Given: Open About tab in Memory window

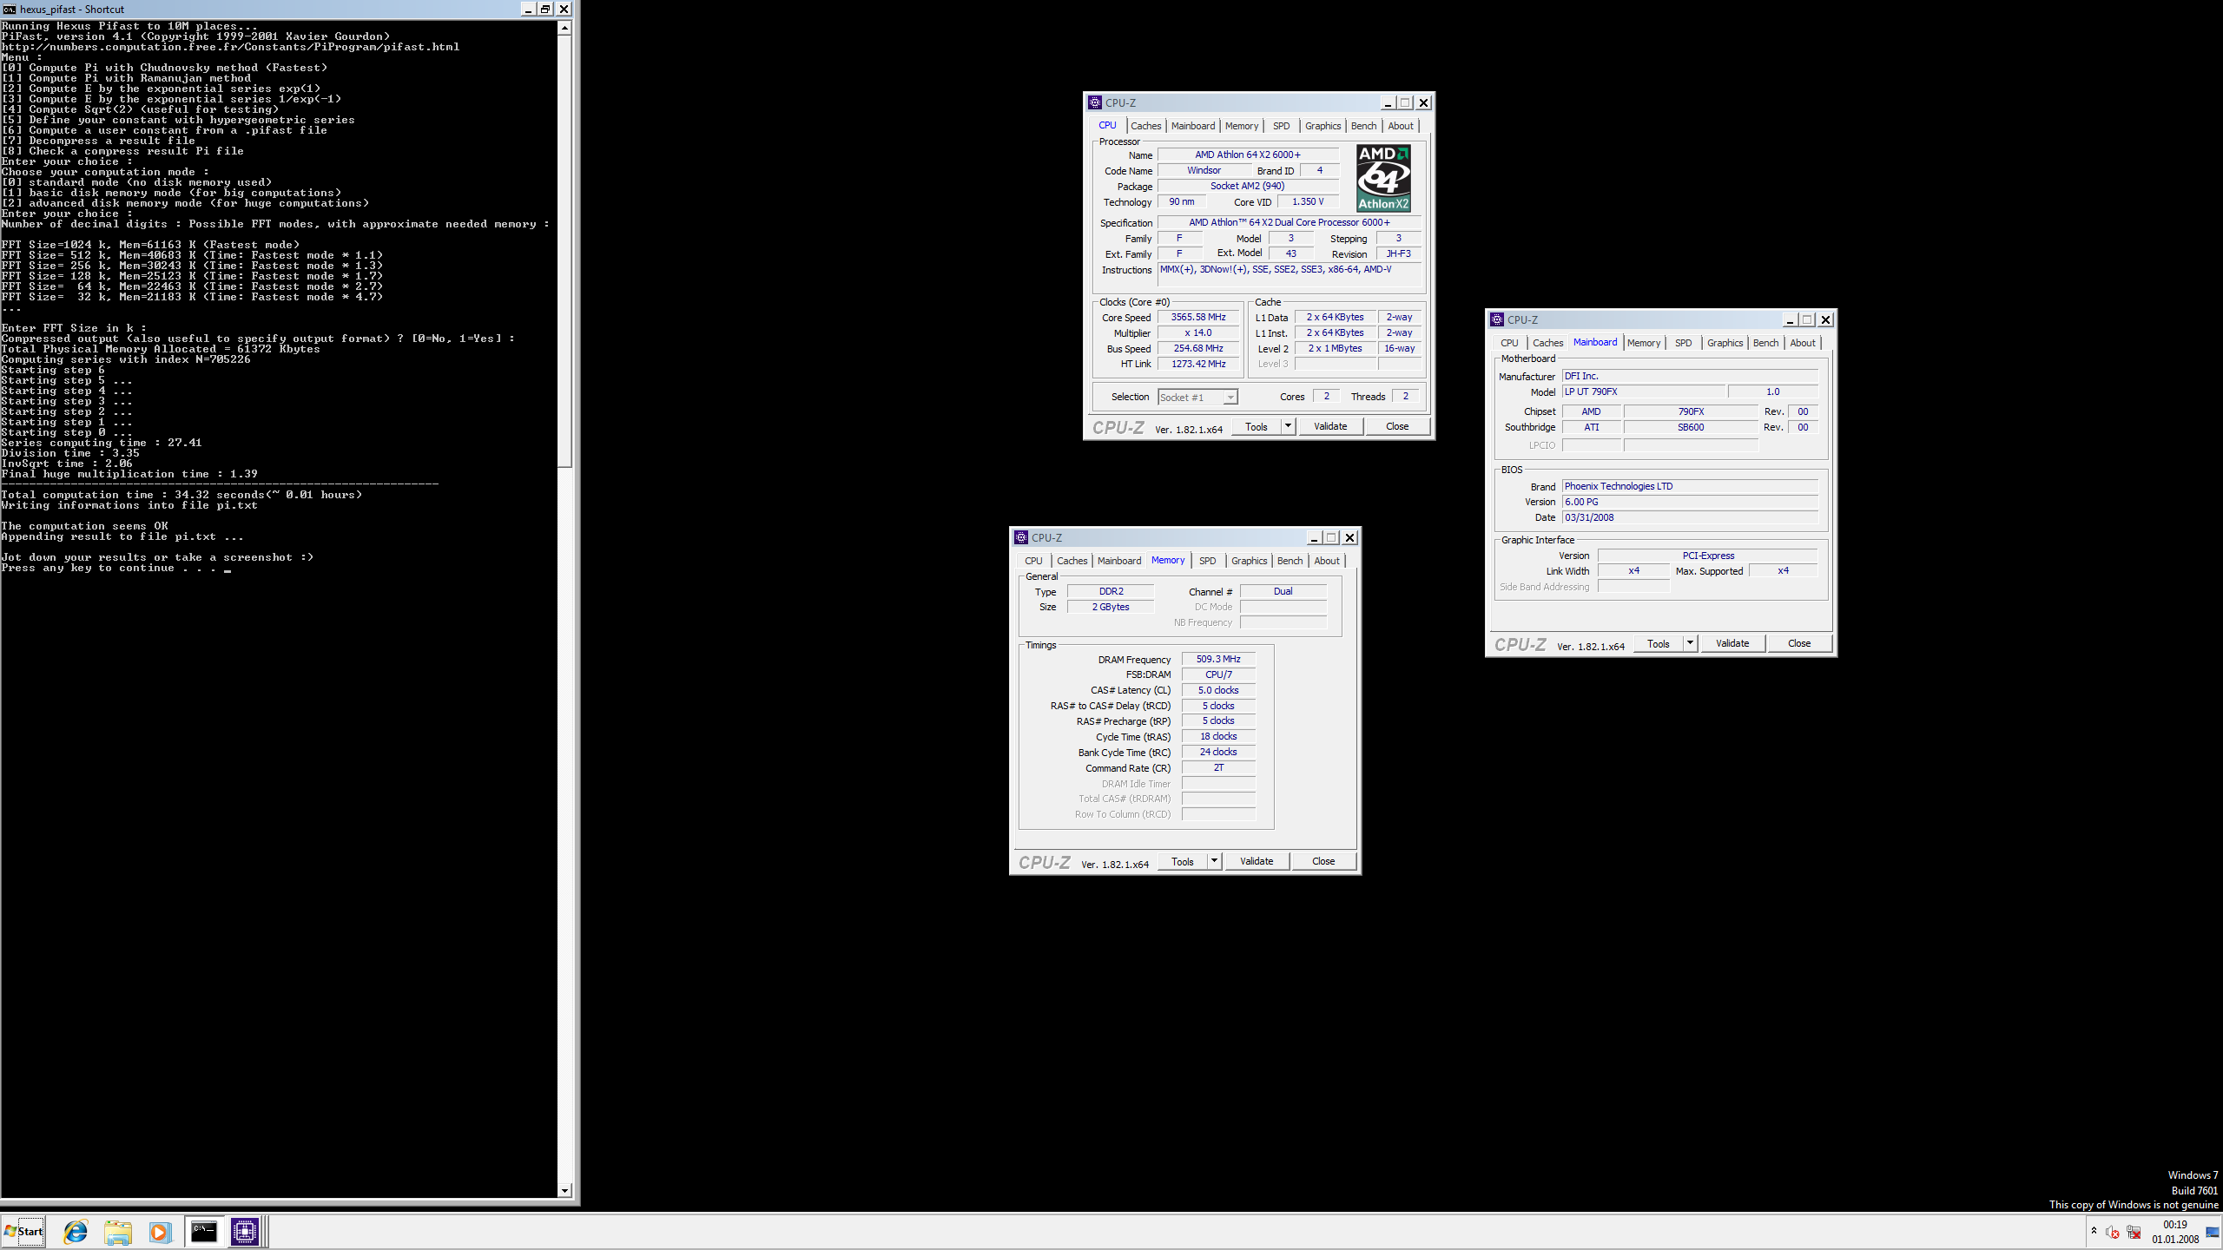Looking at the screenshot, I should 1326,561.
